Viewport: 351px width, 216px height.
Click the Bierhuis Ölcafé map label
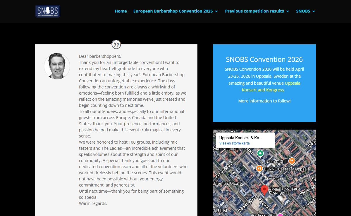228,184
